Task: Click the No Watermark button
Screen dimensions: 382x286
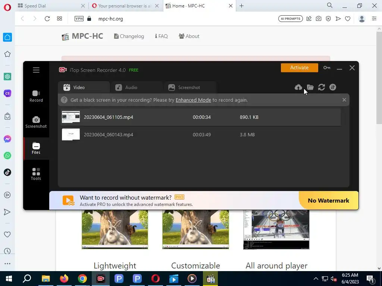Action: pos(329,200)
